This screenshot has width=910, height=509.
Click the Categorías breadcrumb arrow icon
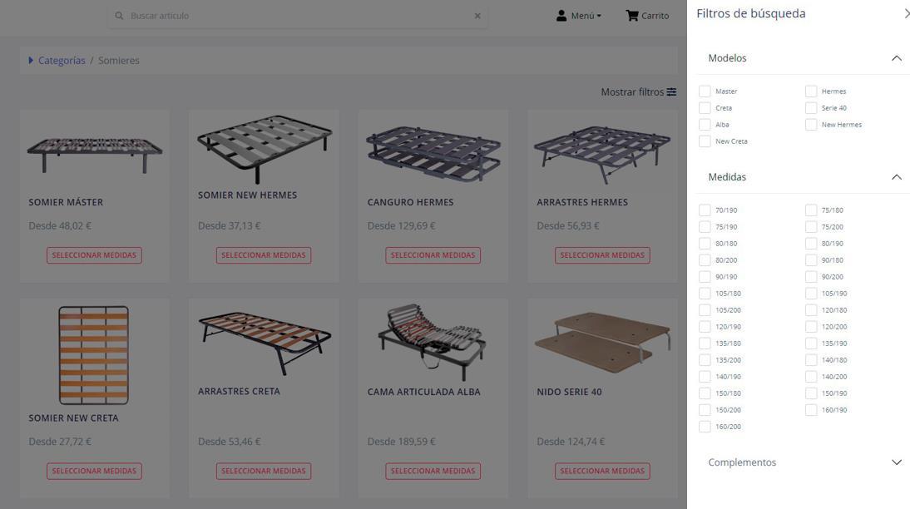coord(31,61)
